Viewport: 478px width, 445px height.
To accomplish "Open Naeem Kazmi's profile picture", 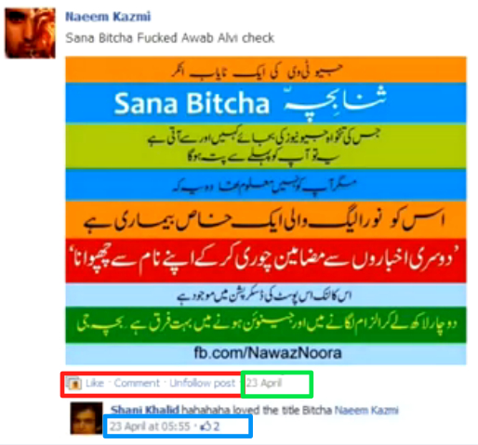I will click(30, 33).
